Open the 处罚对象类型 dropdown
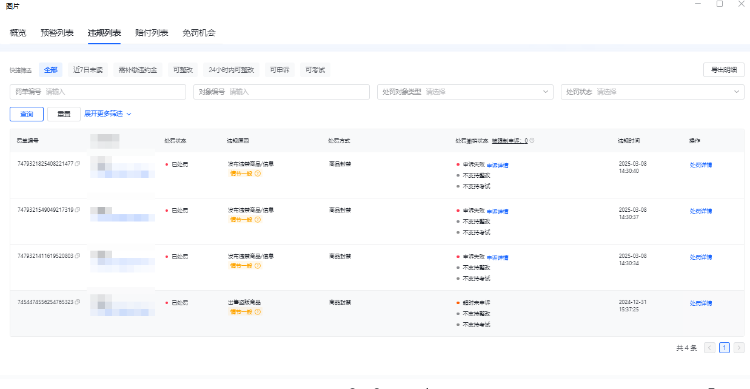 point(464,92)
